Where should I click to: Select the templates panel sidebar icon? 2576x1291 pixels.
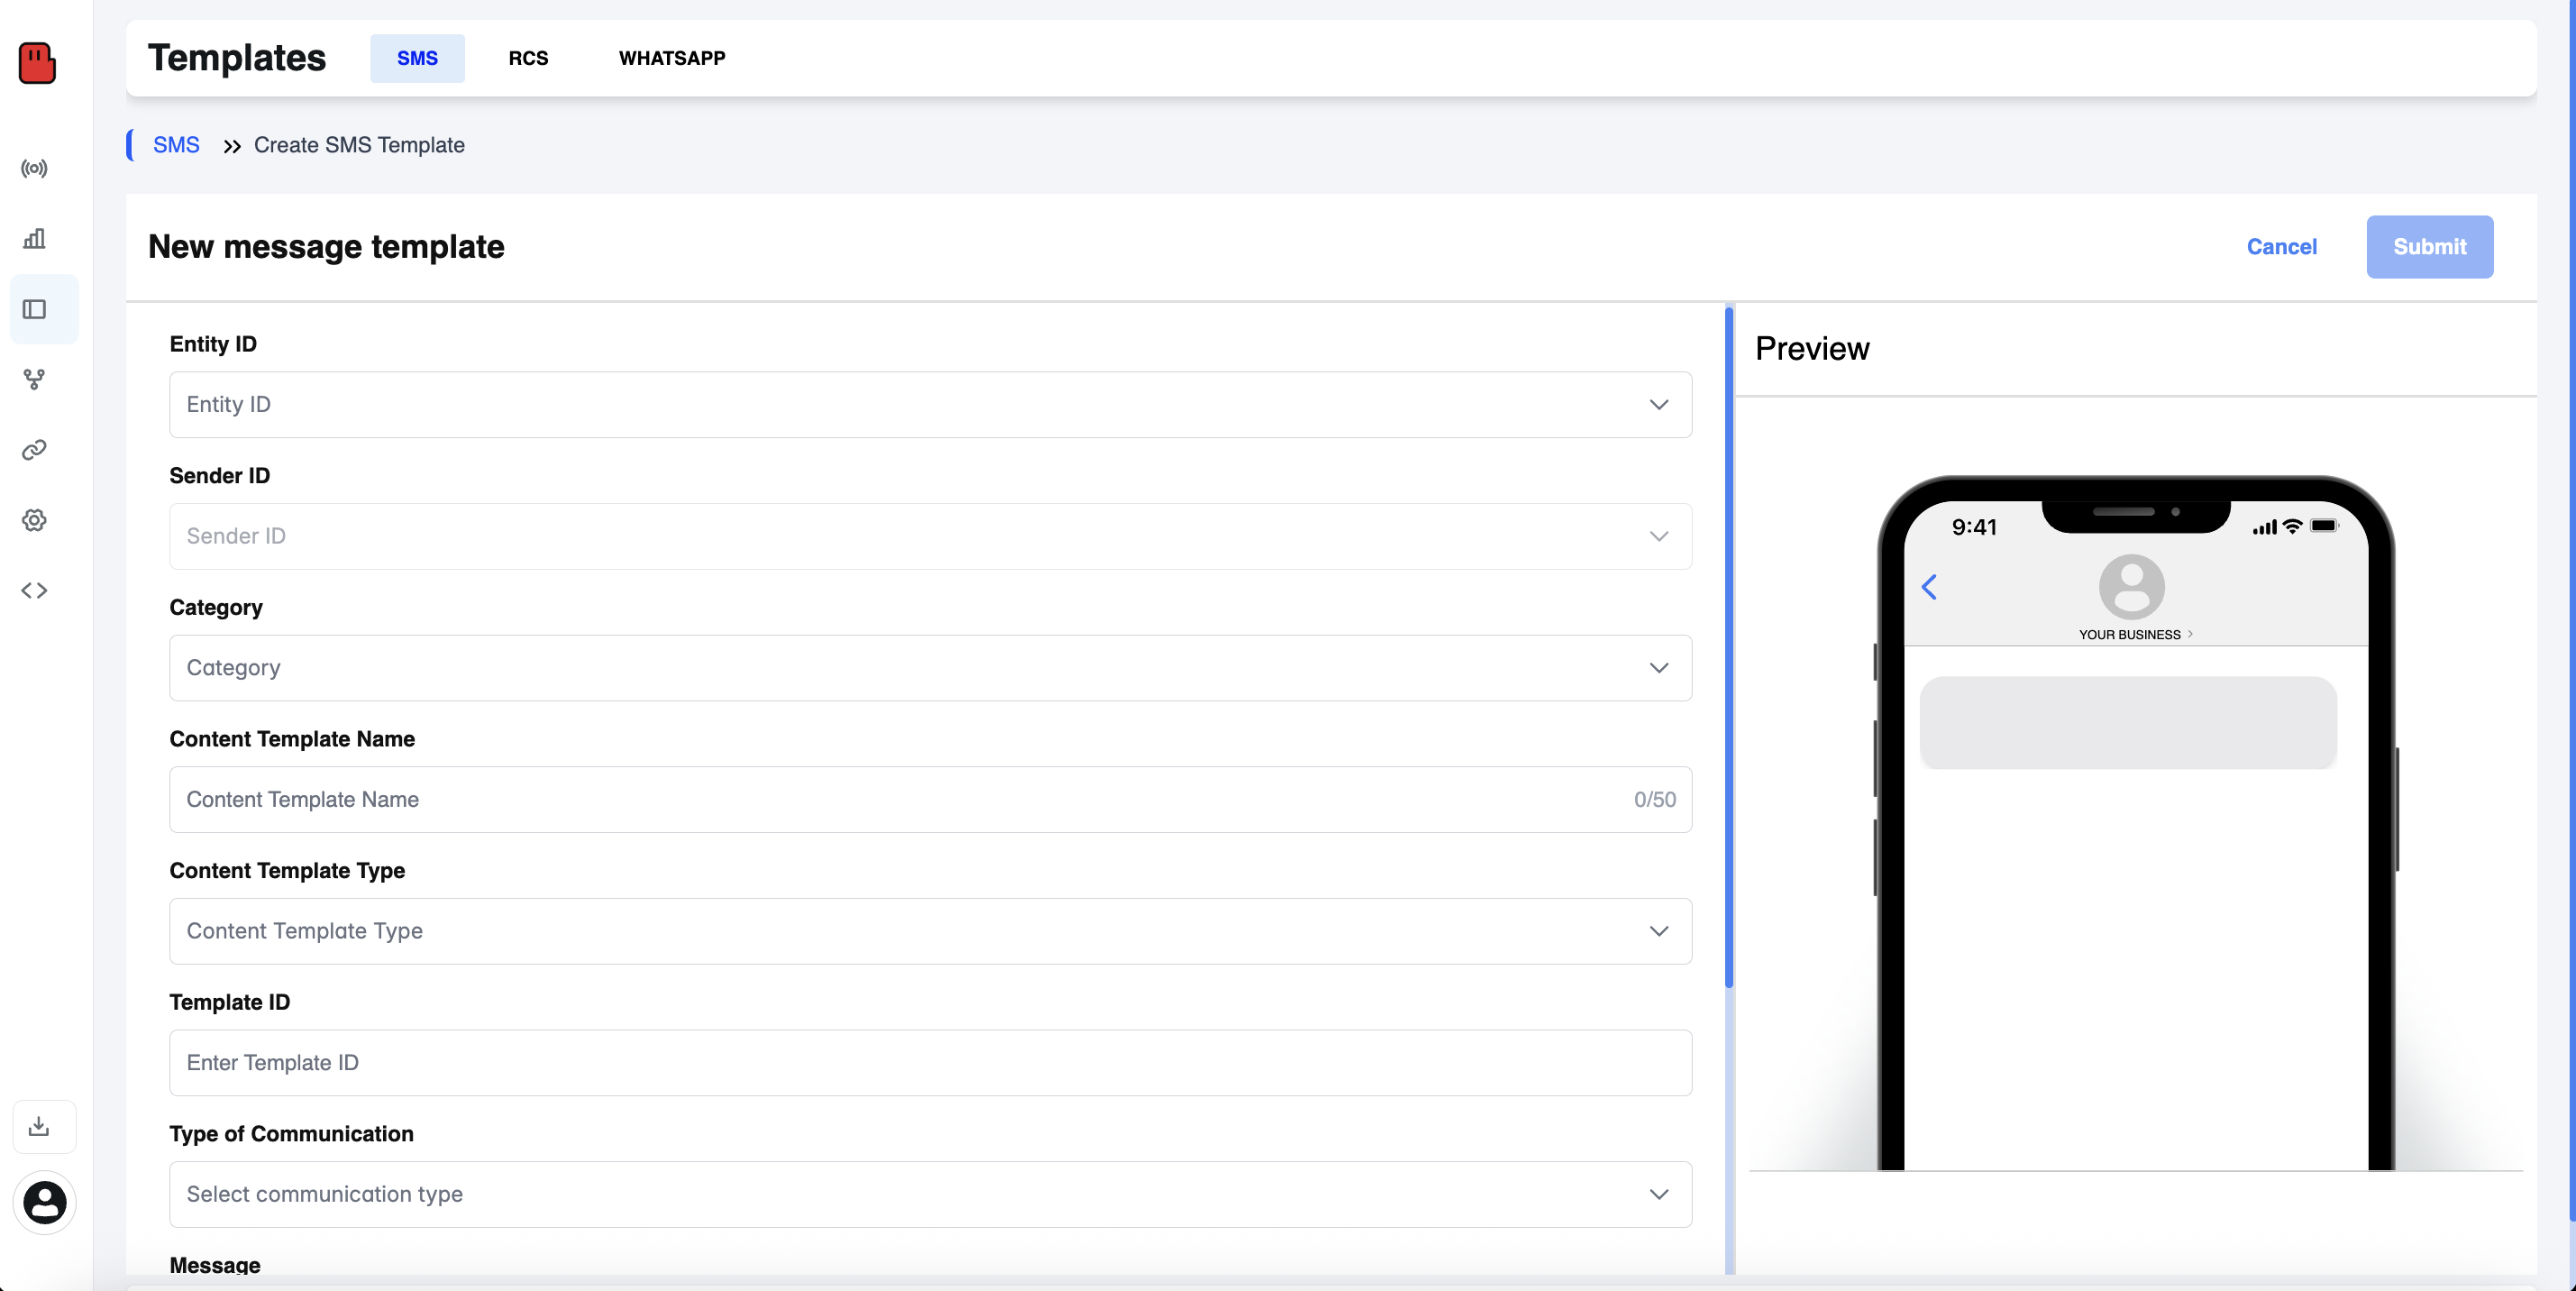(x=35, y=309)
